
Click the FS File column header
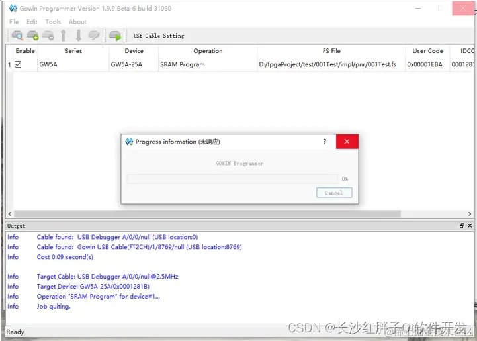[331, 51]
